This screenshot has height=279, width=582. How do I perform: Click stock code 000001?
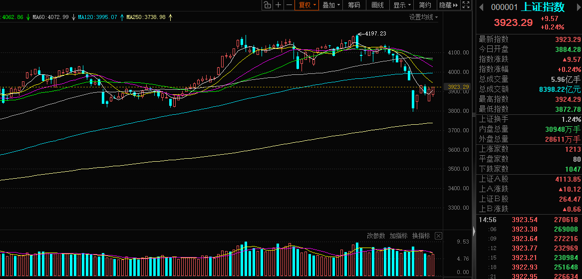click(x=504, y=7)
